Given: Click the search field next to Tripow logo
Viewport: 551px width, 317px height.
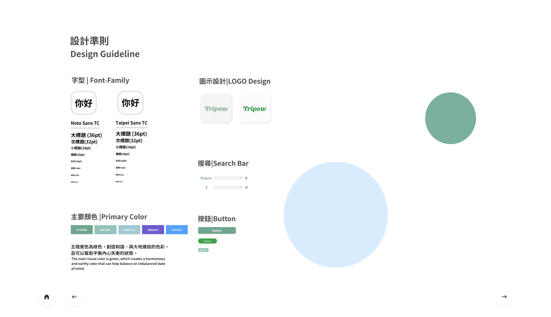Looking at the screenshot, I should 228,178.
